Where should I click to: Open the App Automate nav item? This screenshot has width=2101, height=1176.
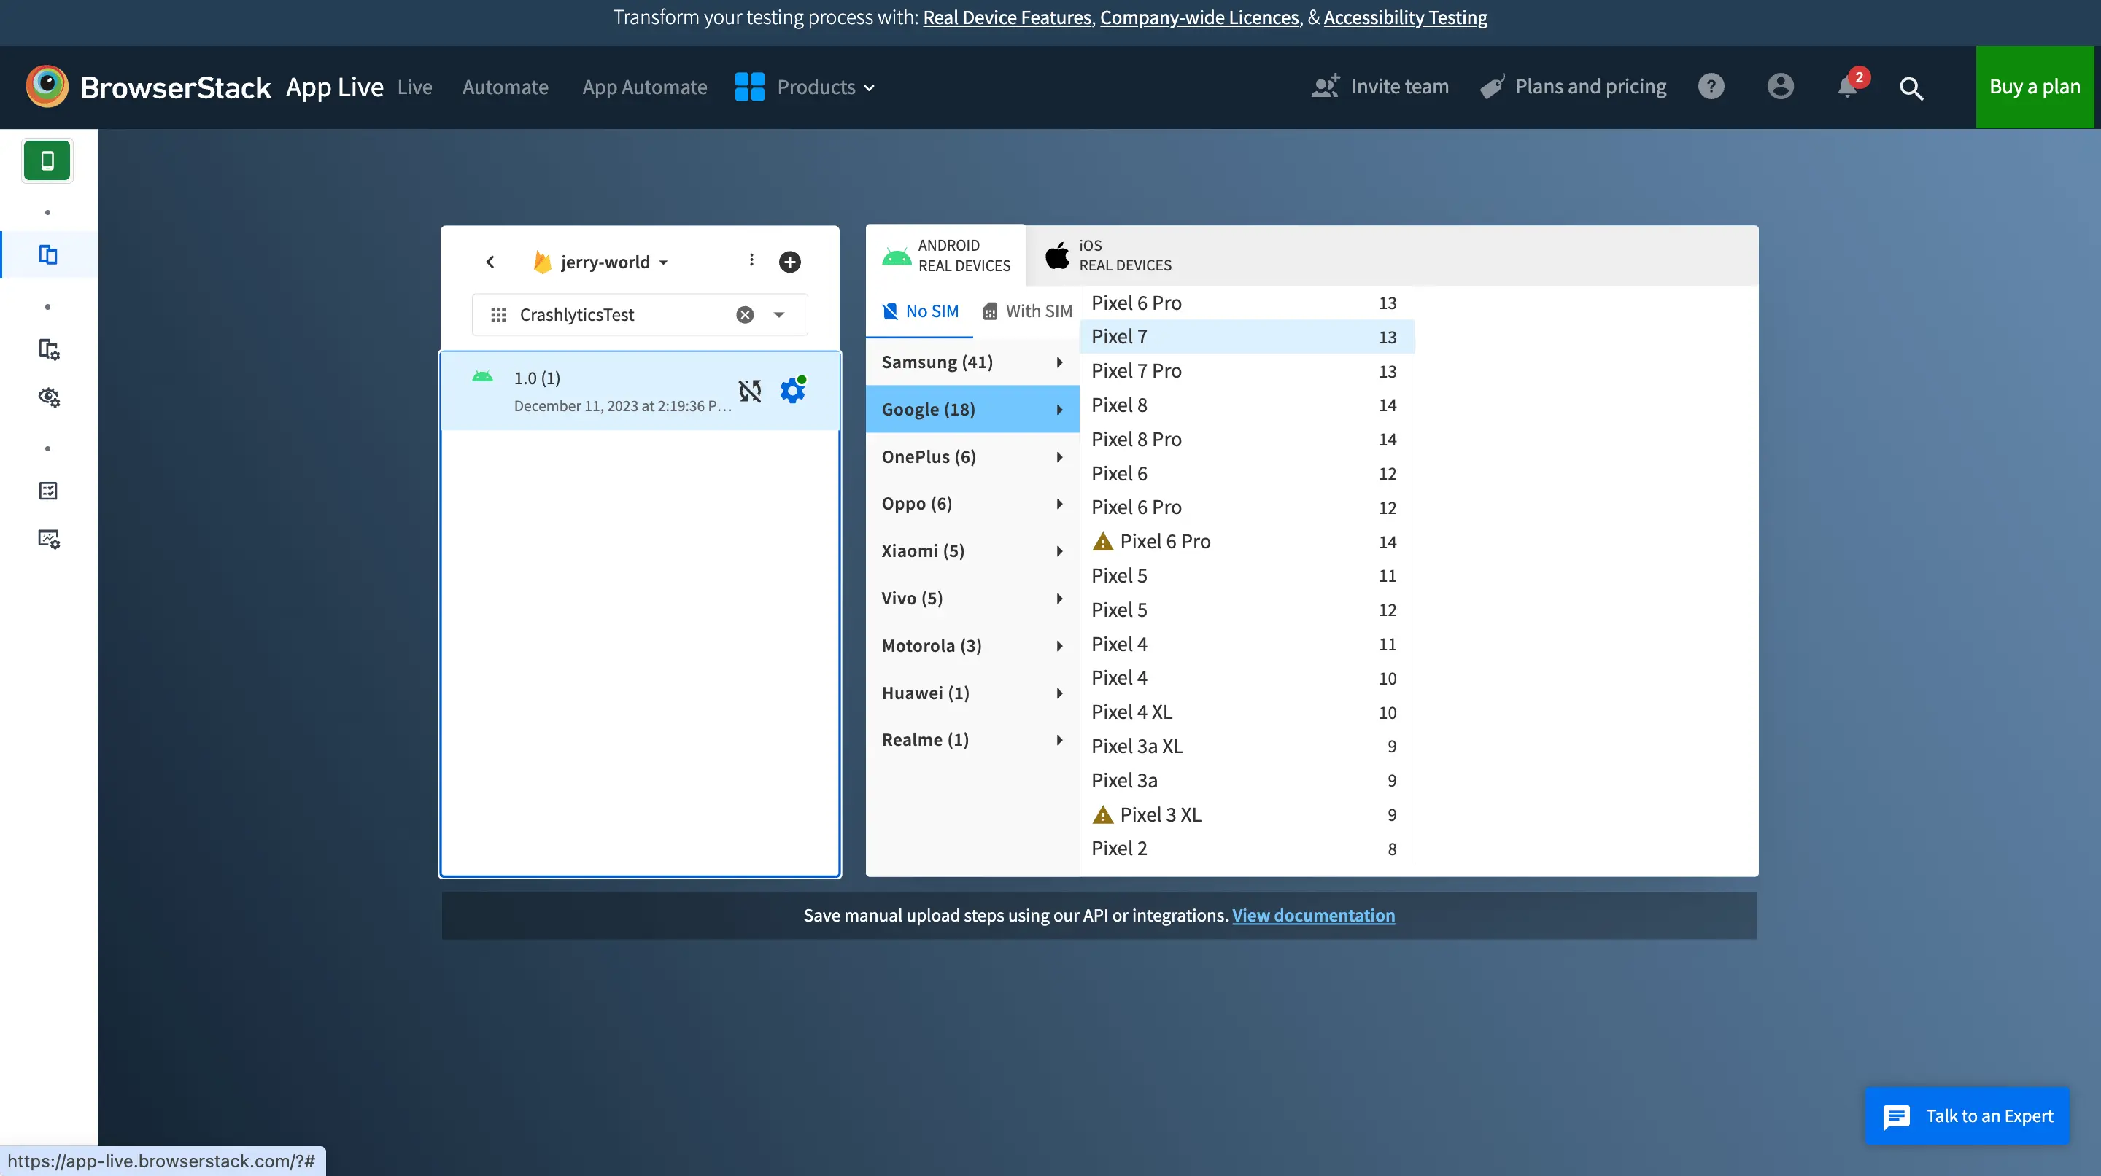[x=644, y=87]
